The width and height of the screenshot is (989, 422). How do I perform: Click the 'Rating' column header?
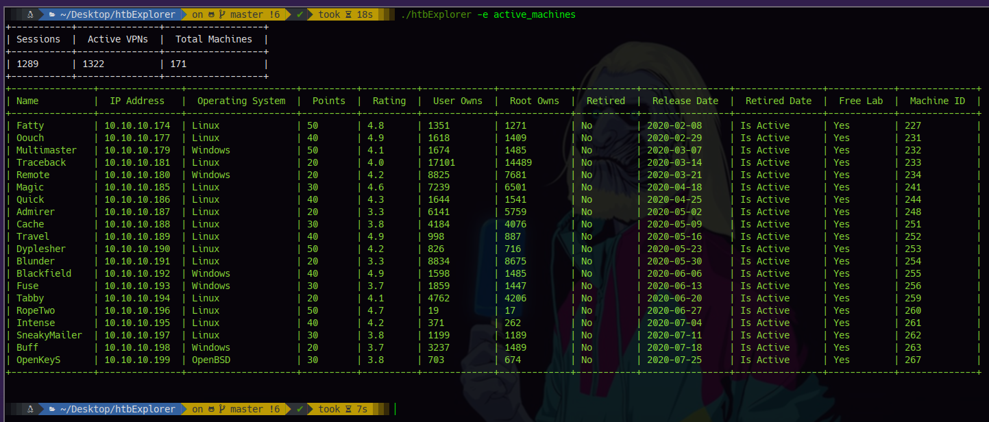point(389,101)
